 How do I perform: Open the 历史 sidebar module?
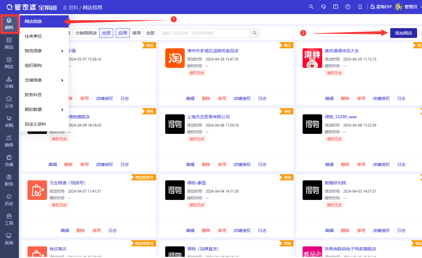(x=9, y=200)
